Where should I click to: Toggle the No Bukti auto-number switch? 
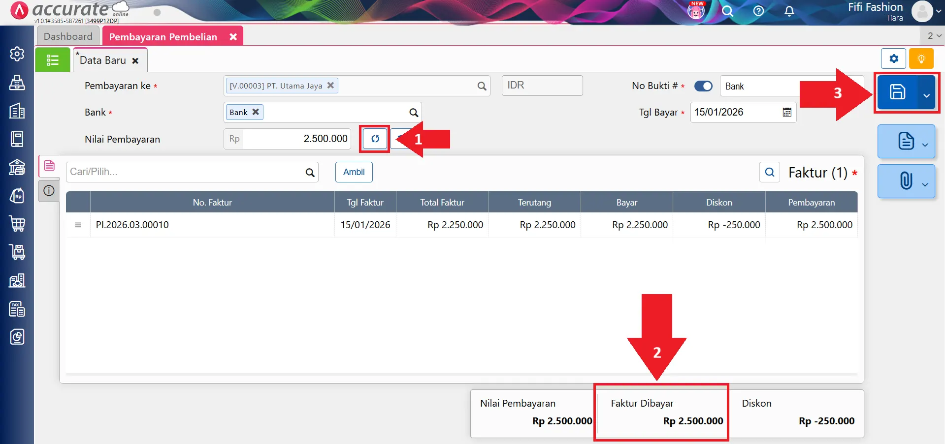[x=703, y=86]
